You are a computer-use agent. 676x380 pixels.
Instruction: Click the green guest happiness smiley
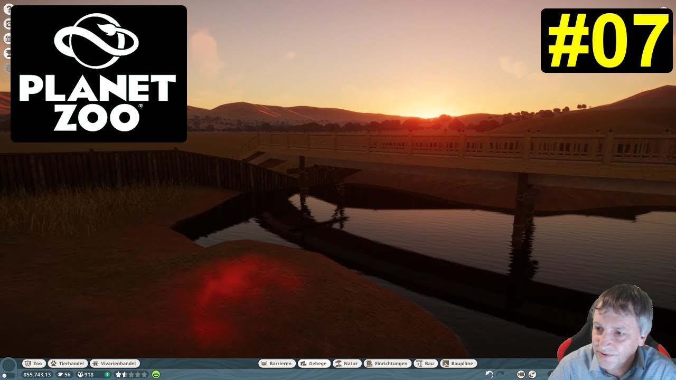(156, 374)
